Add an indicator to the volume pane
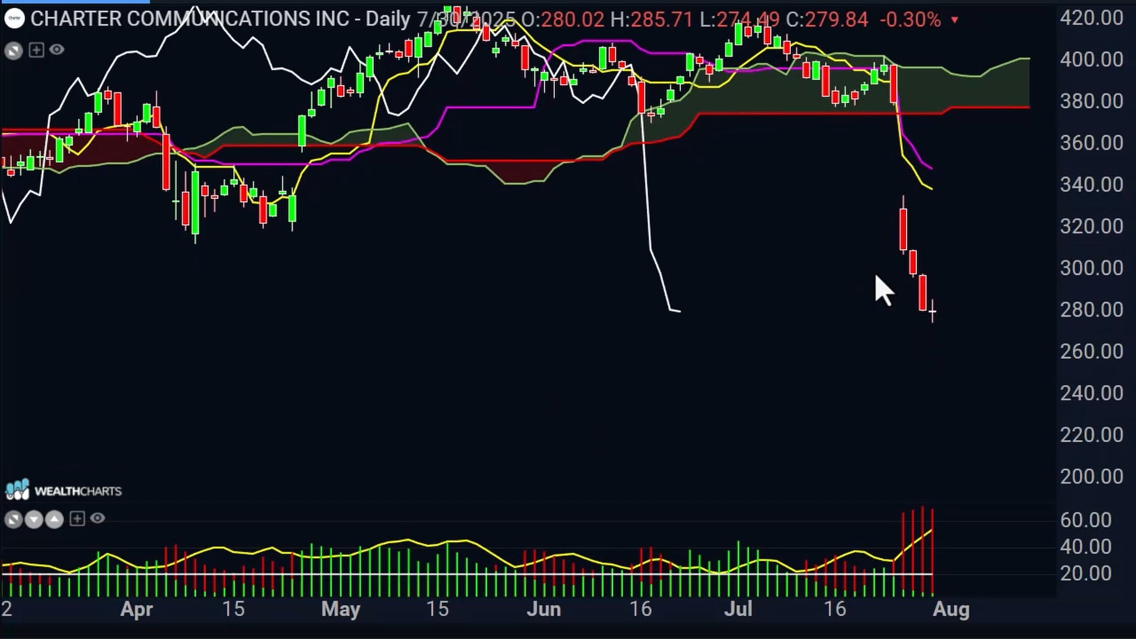Screen dimensions: 1136x639 [x=77, y=519]
